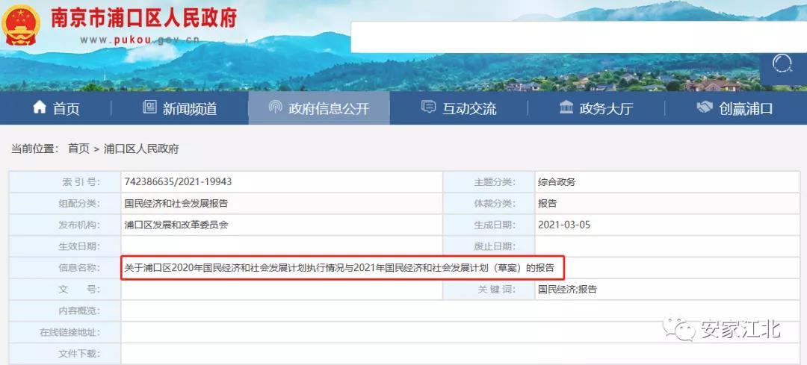Click the newspaper icon beside 新闻频道

click(149, 107)
